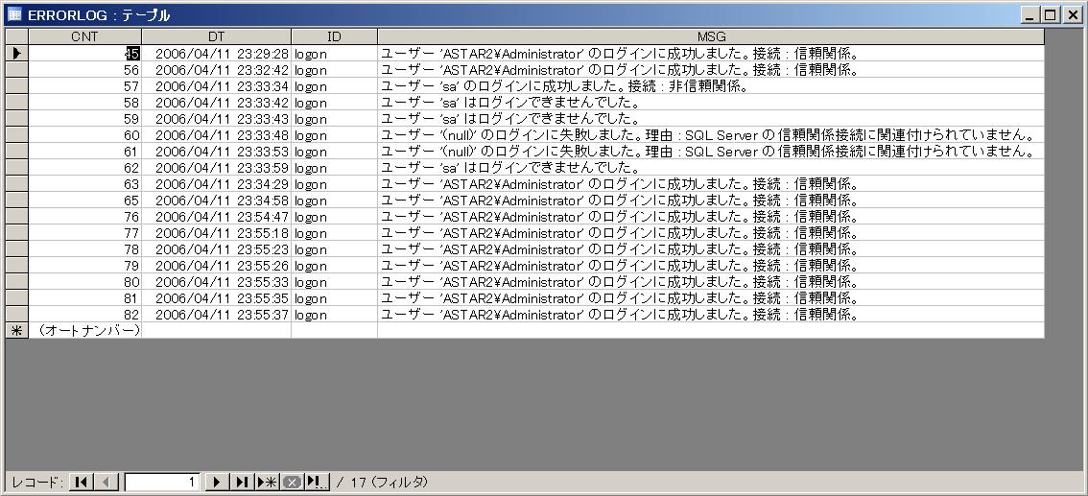Click the current-record arrow selector of row 45
This screenshot has height=496, width=1088.
click(x=16, y=54)
